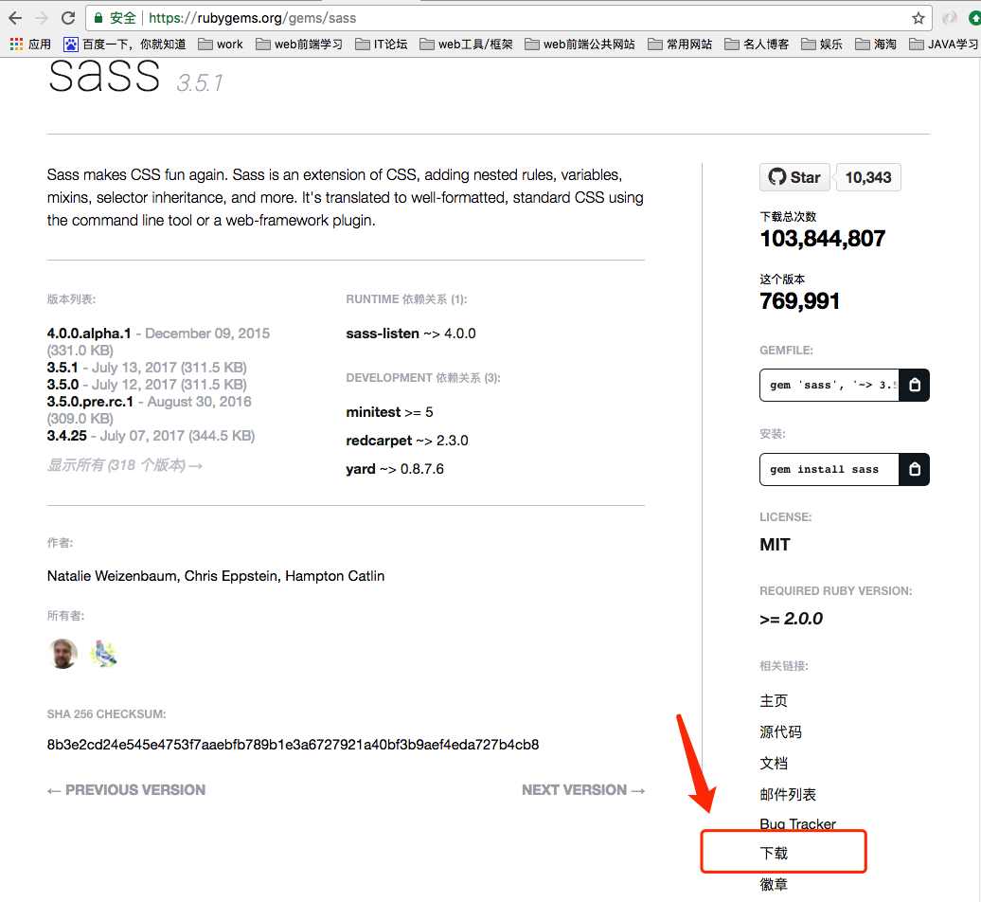This screenshot has width=981, height=902.
Task: Open the 百度一下 bookmark
Action: 125,44
